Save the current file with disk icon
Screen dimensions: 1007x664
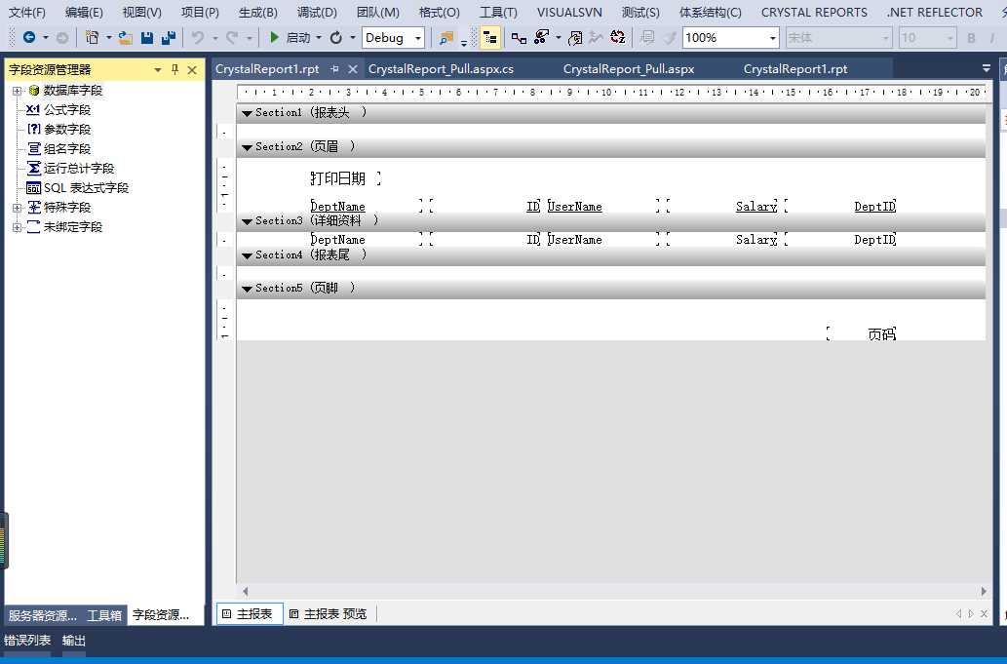click(x=147, y=38)
